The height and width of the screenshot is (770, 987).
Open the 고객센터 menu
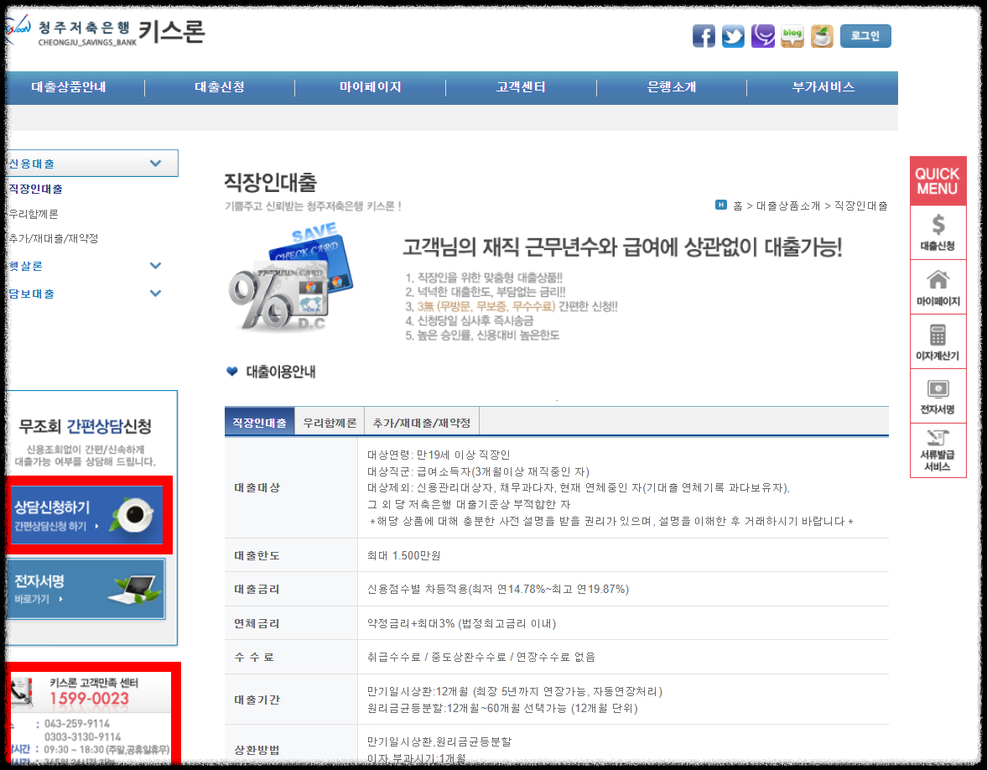pos(521,87)
